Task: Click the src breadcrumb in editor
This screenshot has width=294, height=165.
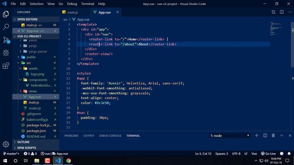Action: [x=65, y=19]
